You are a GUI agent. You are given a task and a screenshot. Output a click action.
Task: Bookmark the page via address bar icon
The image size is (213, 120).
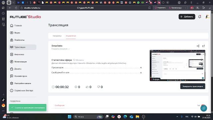click(x=149, y=8)
